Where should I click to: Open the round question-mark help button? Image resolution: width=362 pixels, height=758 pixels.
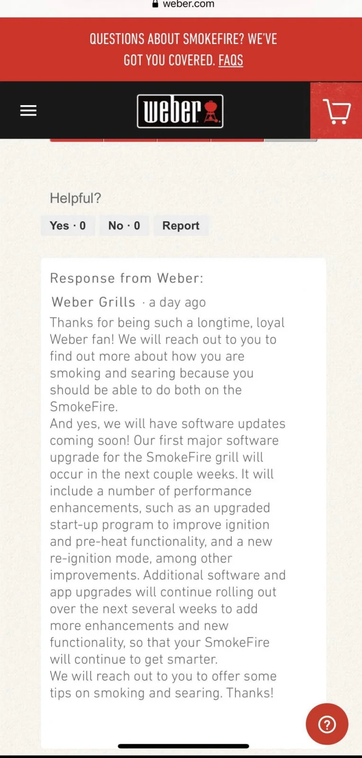[327, 724]
